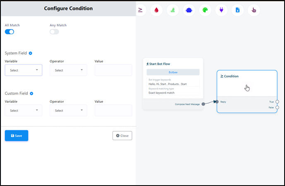The width and height of the screenshot is (285, 186).
Task: Select the purple plug icon
Action: 221,10
